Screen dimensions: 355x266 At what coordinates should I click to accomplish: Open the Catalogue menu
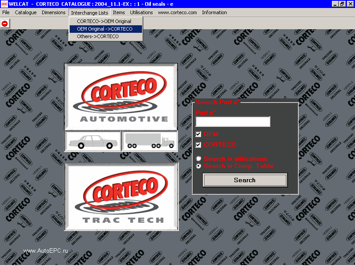click(25, 12)
